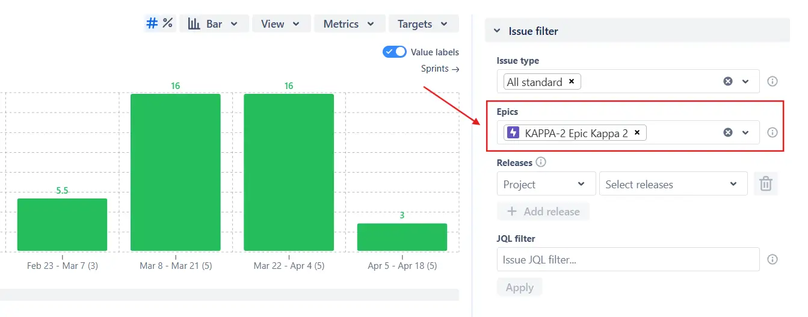Click the Feb 23 - Mar 7 (3) axis label
The image size is (808, 317).
pos(63,265)
